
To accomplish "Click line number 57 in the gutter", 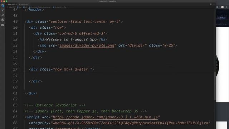I will [x=15, y=69].
